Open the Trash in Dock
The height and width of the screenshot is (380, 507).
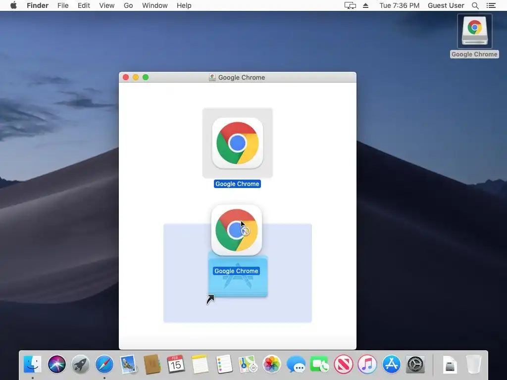474,364
